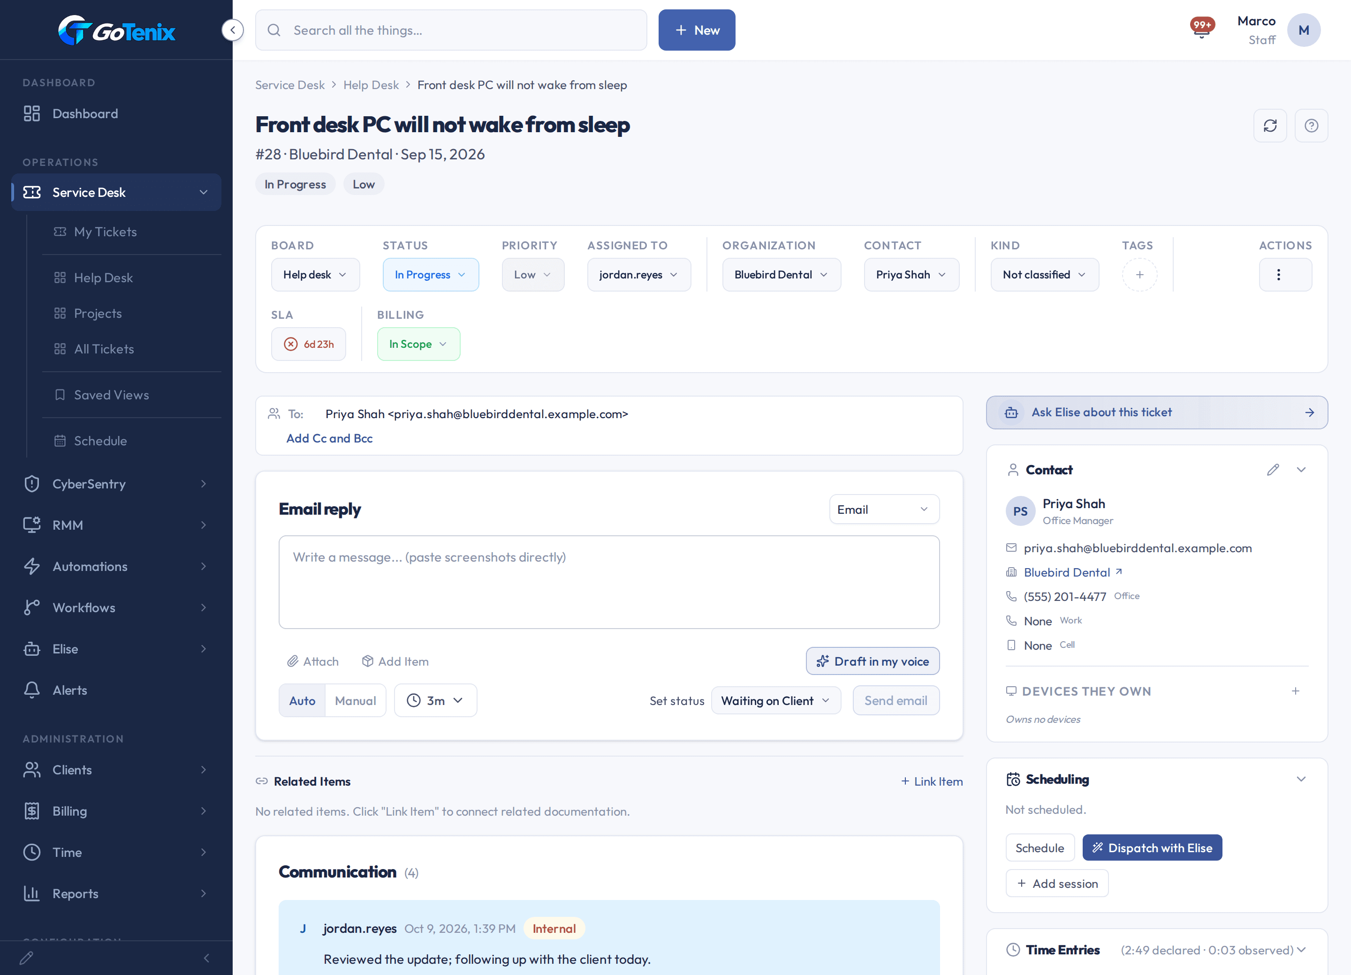Click the Marco user avatar
The width and height of the screenshot is (1351, 975).
pyautogui.click(x=1303, y=30)
